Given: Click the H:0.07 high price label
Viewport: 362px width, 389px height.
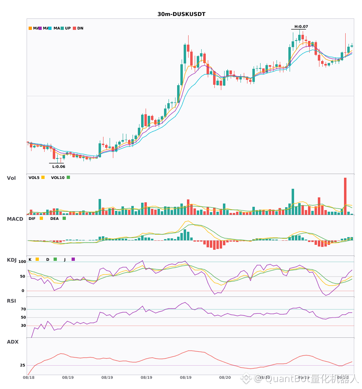Looking at the screenshot, I should tap(301, 27).
